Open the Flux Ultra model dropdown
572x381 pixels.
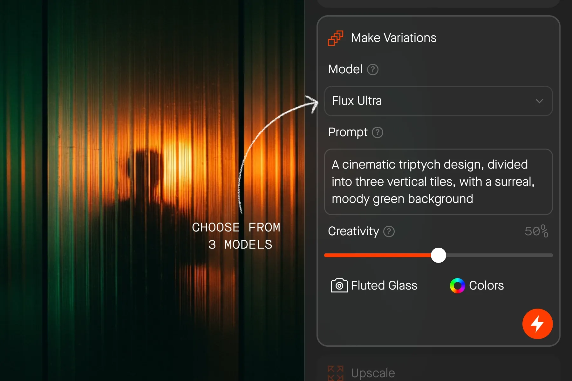pyautogui.click(x=439, y=101)
